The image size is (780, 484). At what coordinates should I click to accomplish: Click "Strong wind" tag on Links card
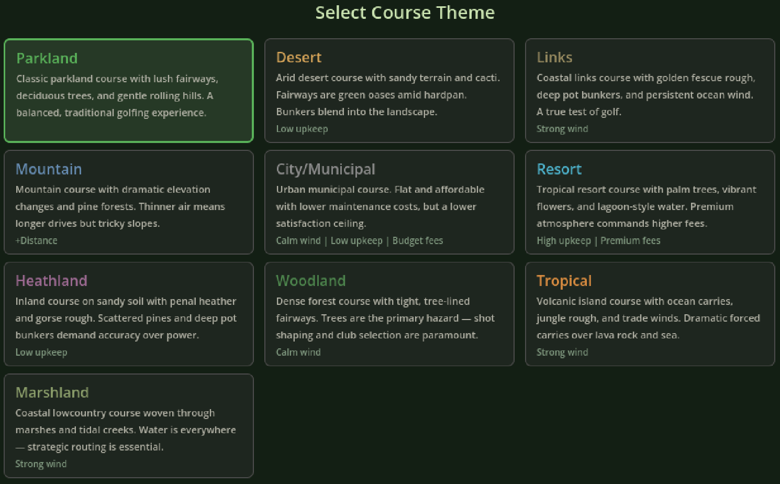pyautogui.click(x=562, y=129)
